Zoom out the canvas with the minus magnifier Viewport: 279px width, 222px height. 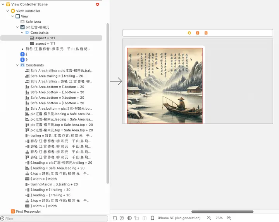click(x=209, y=218)
